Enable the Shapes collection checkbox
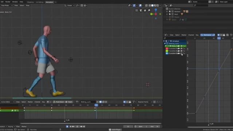 pos(170,17)
